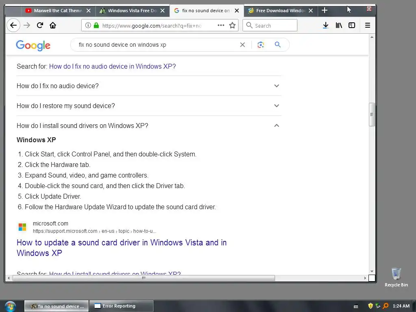
Task: Click the green padlock security icon
Action: [x=96, y=25]
